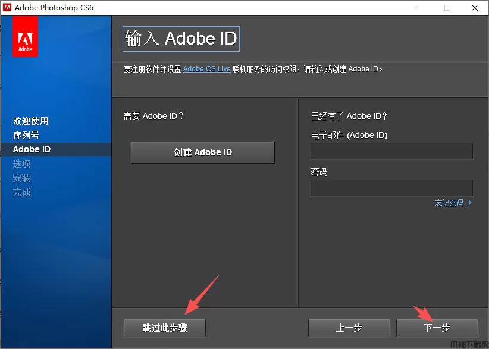Close the Photoshop CS6 installer window
This screenshot has height=349, width=489.
(475, 8)
